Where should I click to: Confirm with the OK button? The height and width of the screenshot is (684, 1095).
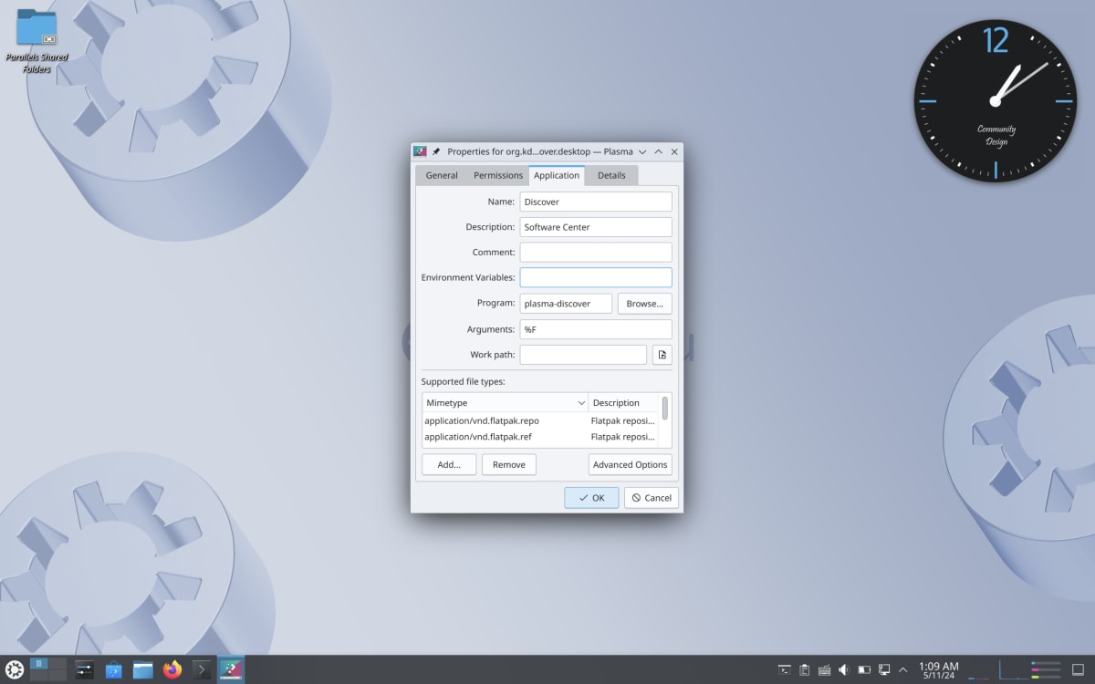coord(591,498)
